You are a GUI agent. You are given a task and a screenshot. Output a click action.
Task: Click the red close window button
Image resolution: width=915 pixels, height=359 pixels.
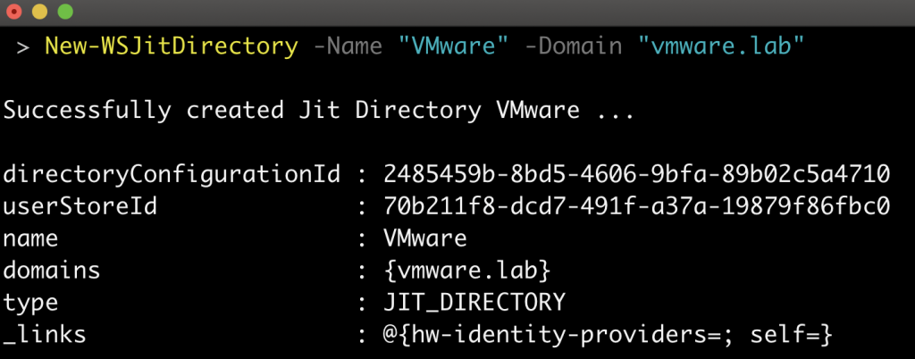pyautogui.click(x=13, y=12)
